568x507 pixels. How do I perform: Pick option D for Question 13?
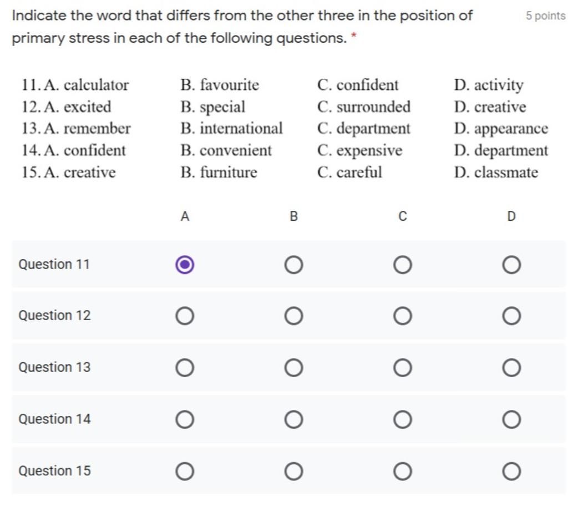coord(511,368)
